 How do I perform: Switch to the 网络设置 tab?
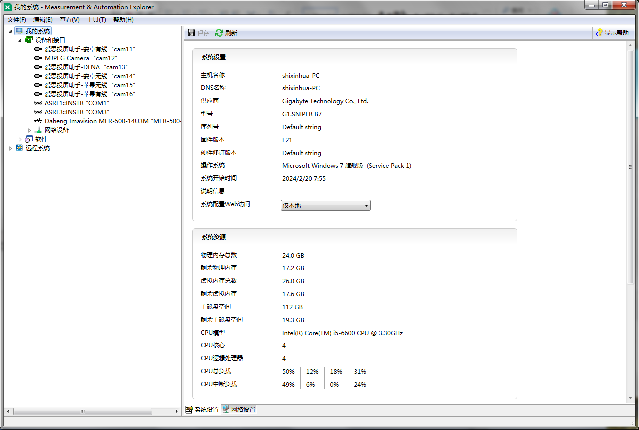click(239, 410)
